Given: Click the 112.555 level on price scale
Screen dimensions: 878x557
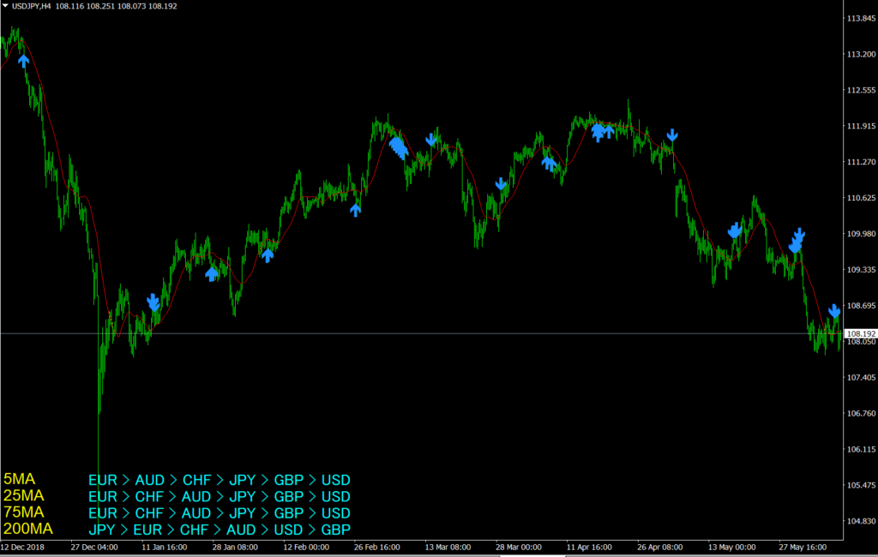Looking at the screenshot, I should click(859, 90).
